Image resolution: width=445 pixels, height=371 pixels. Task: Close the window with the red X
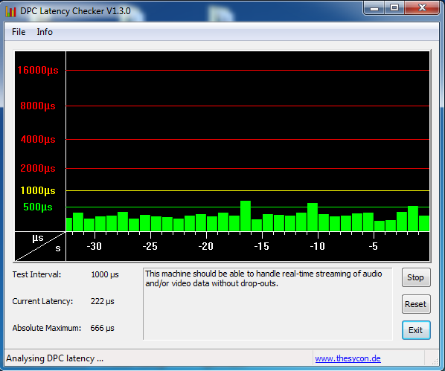tap(422, 8)
